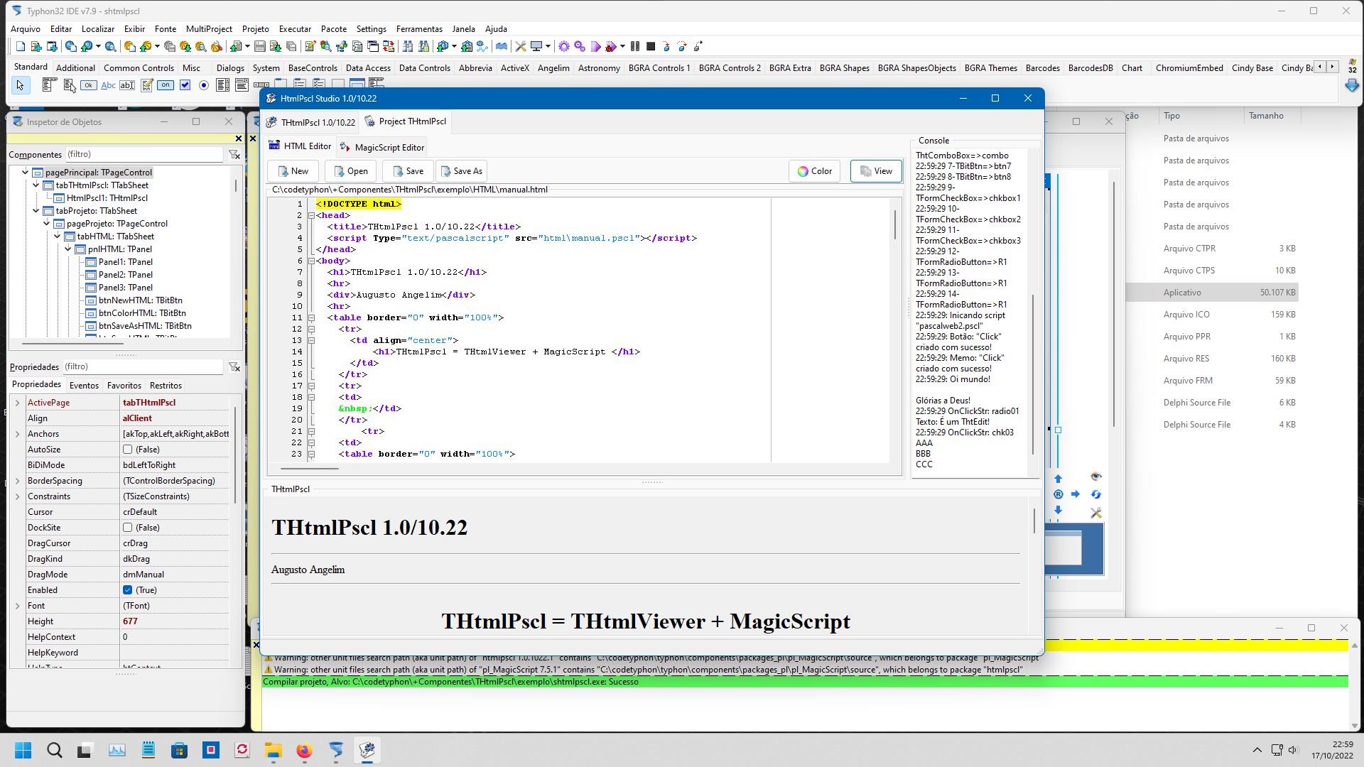Select btnColorHTML: TBitBtn in component tree
Screen dimensions: 1364x767
[x=142, y=313]
